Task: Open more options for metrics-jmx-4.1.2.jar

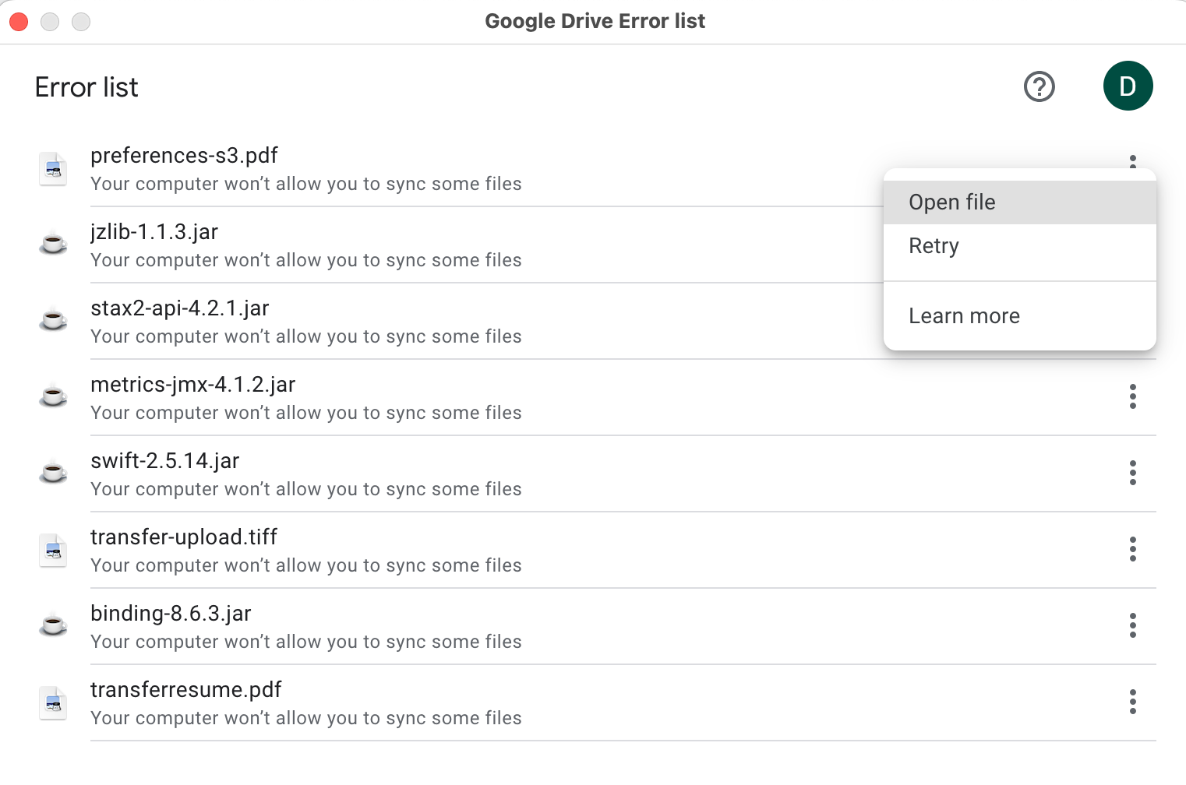Action: tap(1132, 396)
